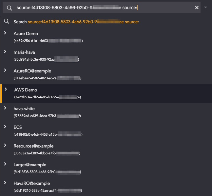Select HavaRO@example source name
The width and height of the screenshot is (212, 196).
click(x=32, y=184)
